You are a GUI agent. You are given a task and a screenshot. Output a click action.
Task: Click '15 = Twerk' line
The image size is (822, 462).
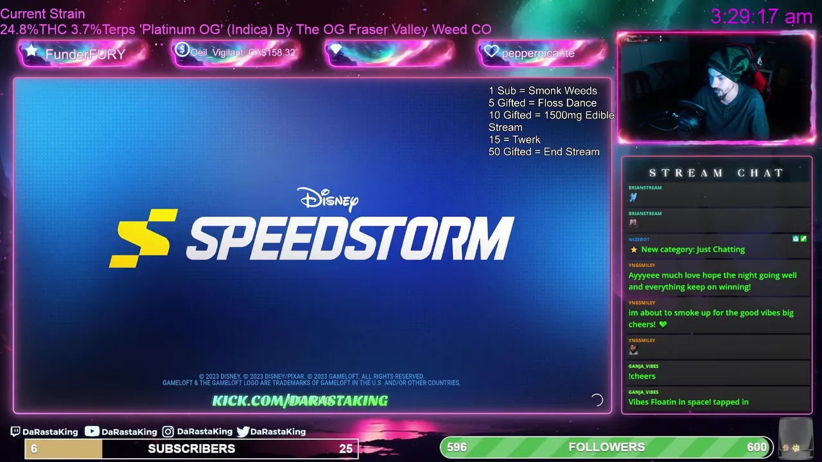(x=514, y=140)
